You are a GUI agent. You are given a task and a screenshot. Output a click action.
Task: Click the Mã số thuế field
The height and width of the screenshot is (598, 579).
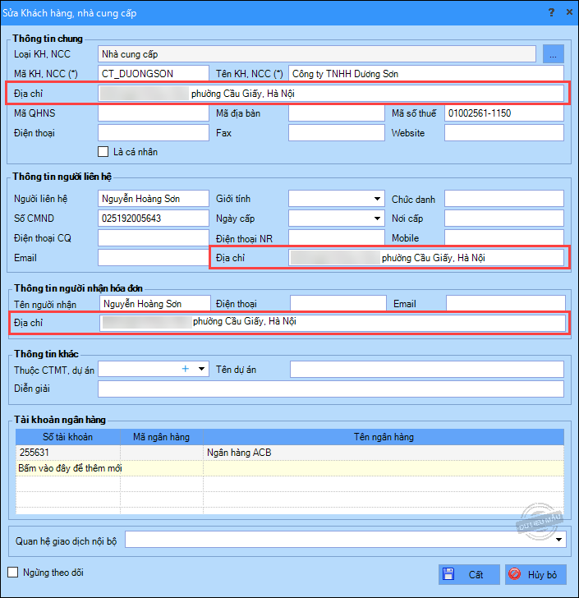point(504,113)
